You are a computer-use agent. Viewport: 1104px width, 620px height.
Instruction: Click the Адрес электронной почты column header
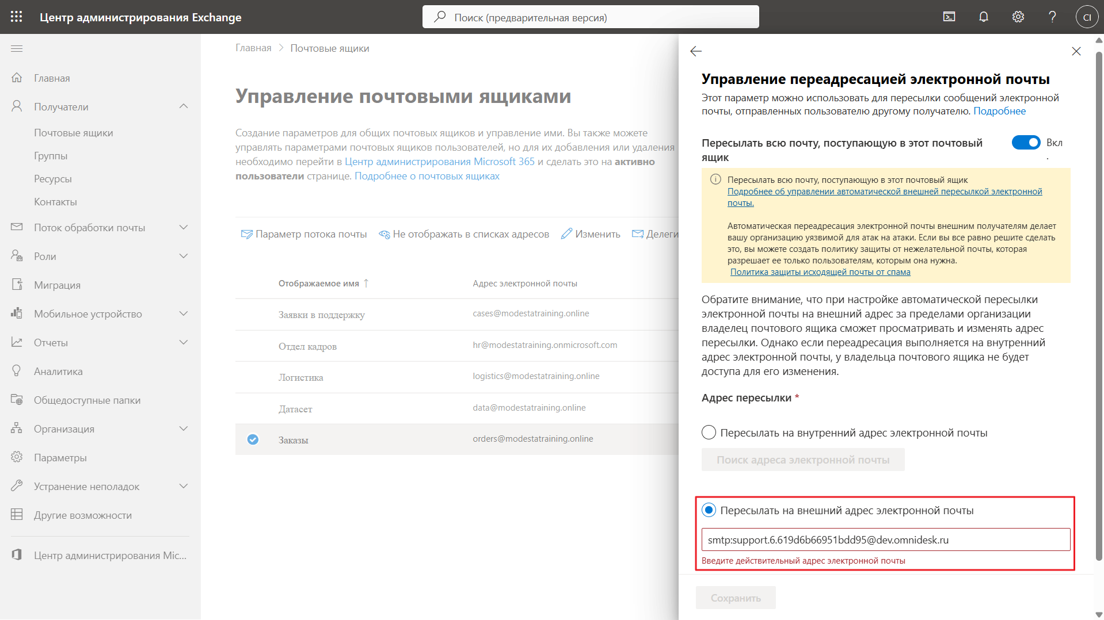click(x=525, y=284)
